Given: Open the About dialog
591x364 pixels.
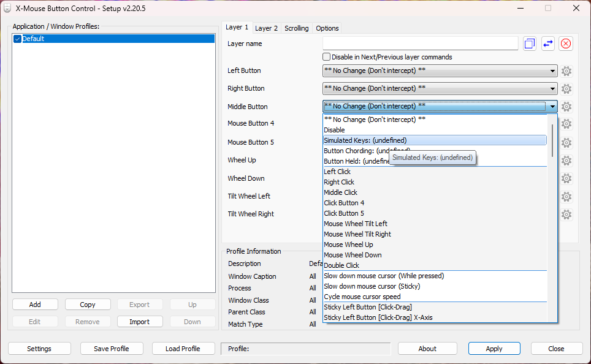Looking at the screenshot, I should click(x=427, y=349).
